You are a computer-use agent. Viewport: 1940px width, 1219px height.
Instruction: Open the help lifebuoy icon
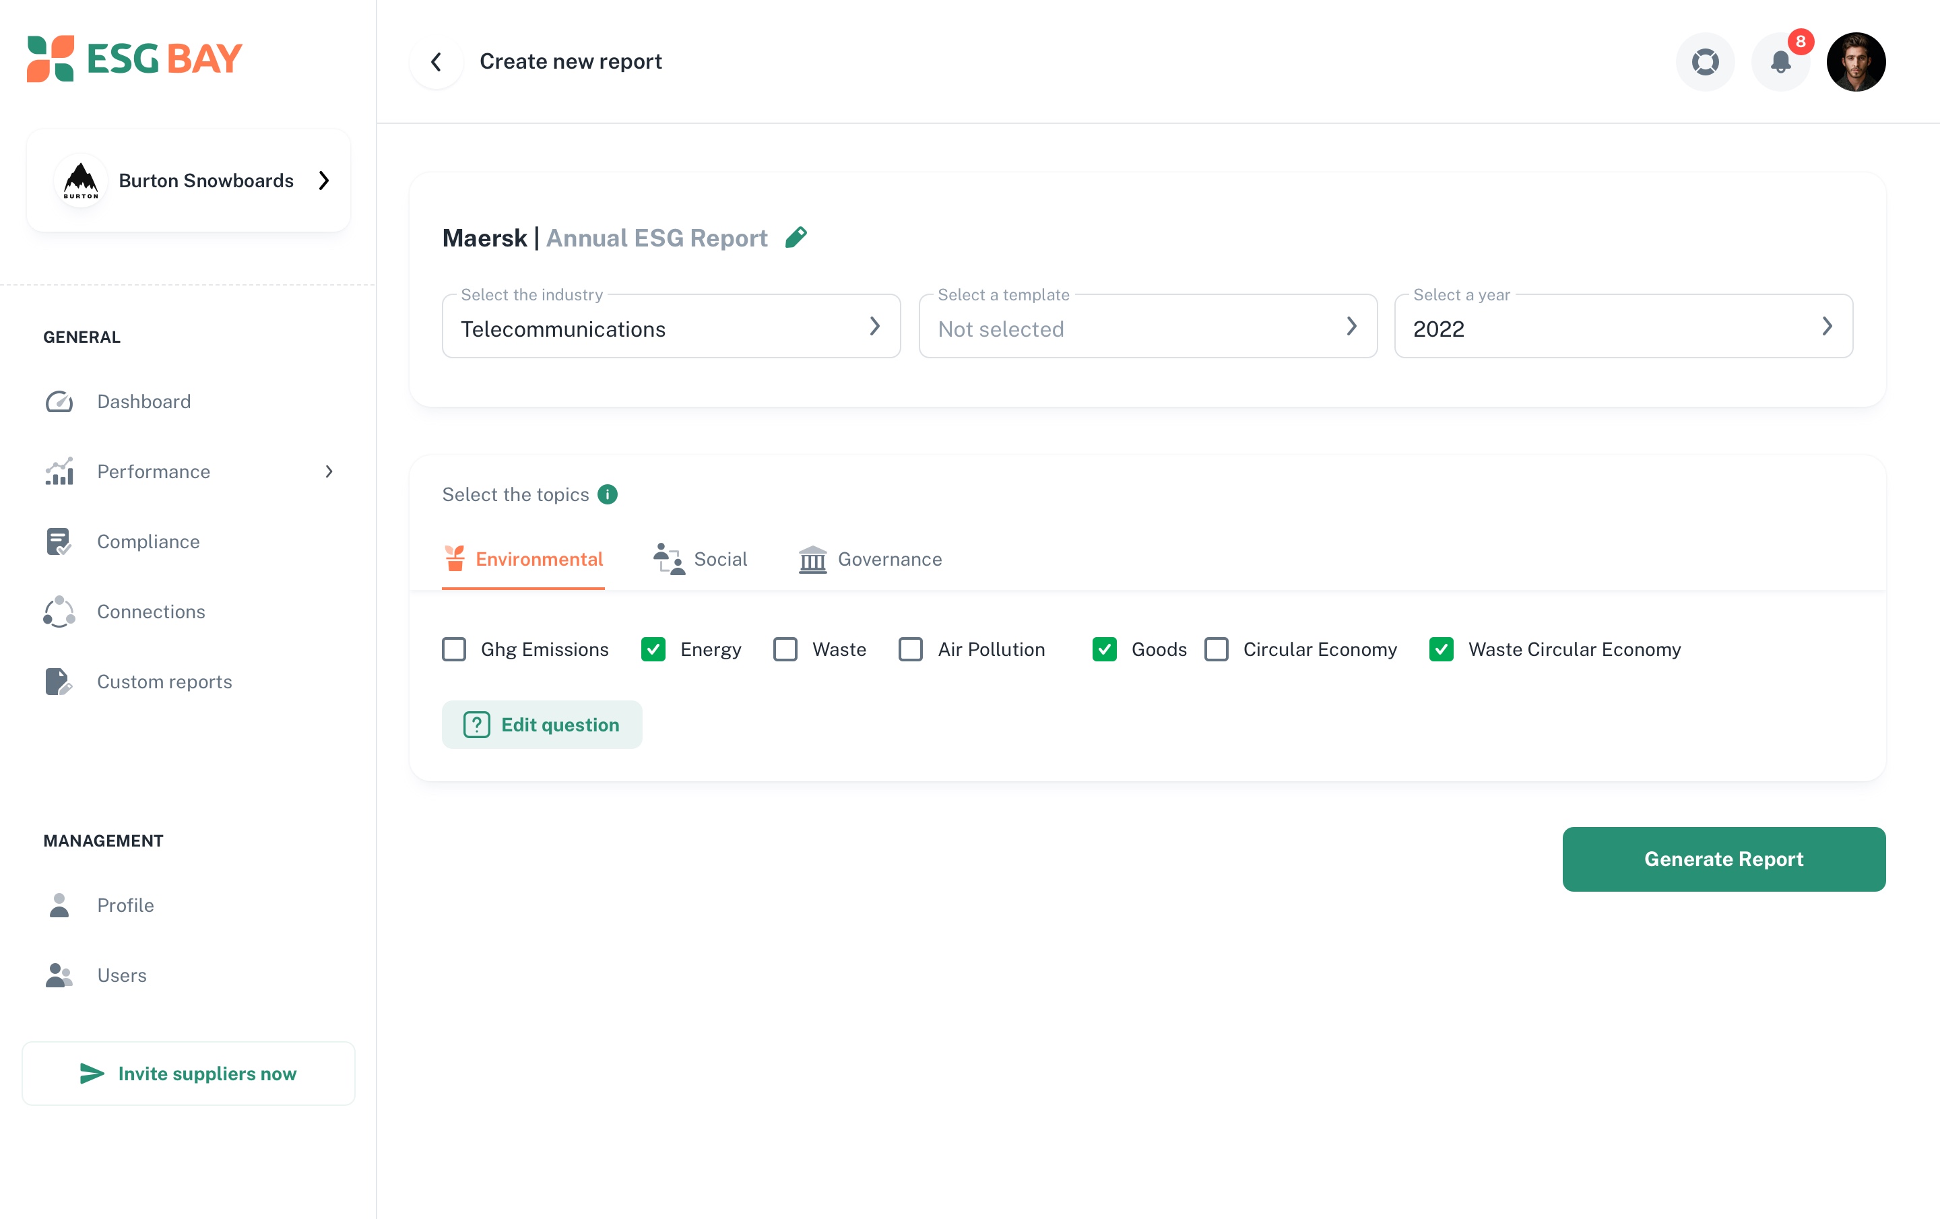pyautogui.click(x=1705, y=61)
